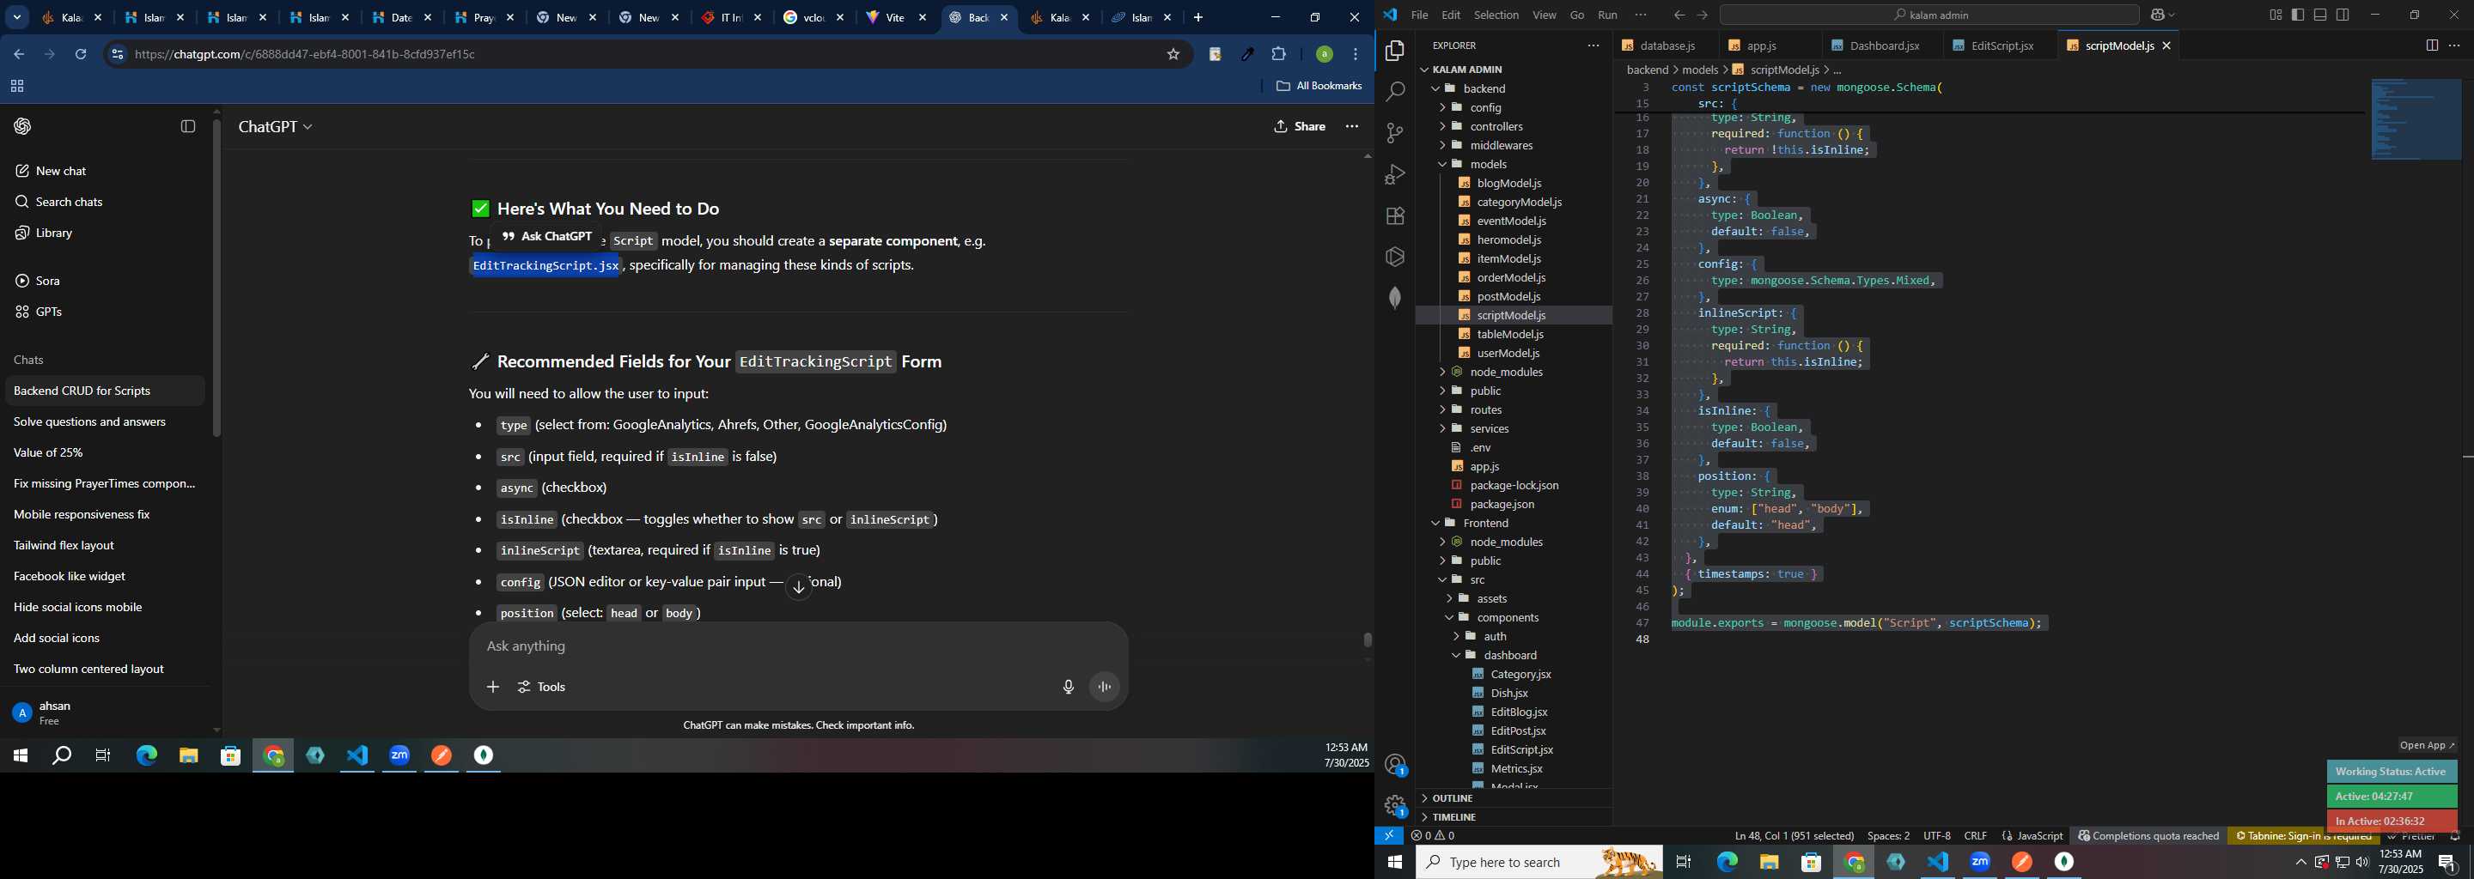Open VS Code Accounts icon
The height and width of the screenshot is (879, 2474).
(1394, 765)
